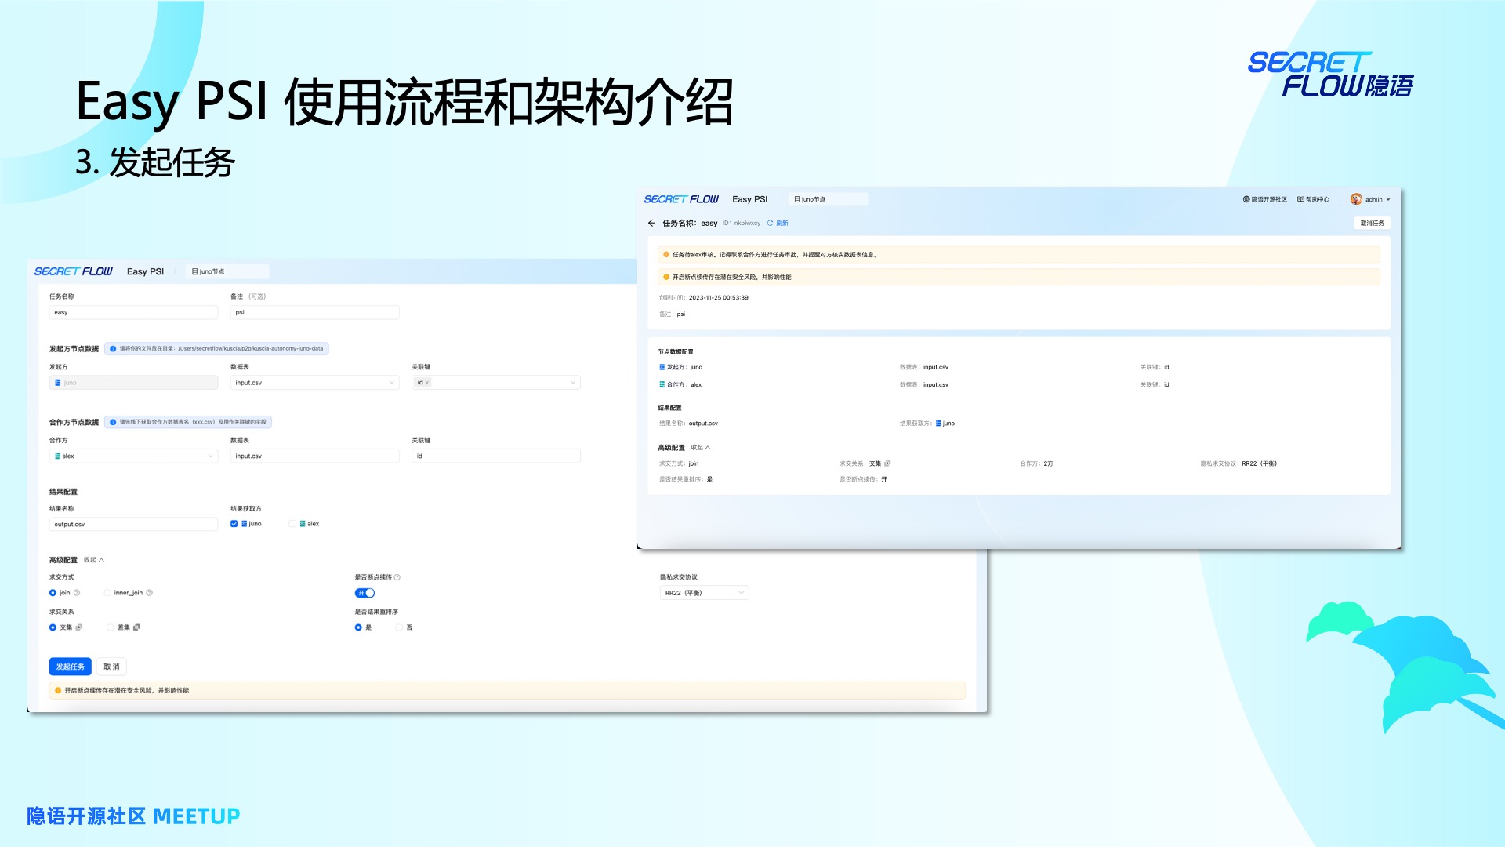The image size is (1505, 847).
Task: Open the 数据表 input.csv dropdown for 发起方
Action: [x=315, y=383]
